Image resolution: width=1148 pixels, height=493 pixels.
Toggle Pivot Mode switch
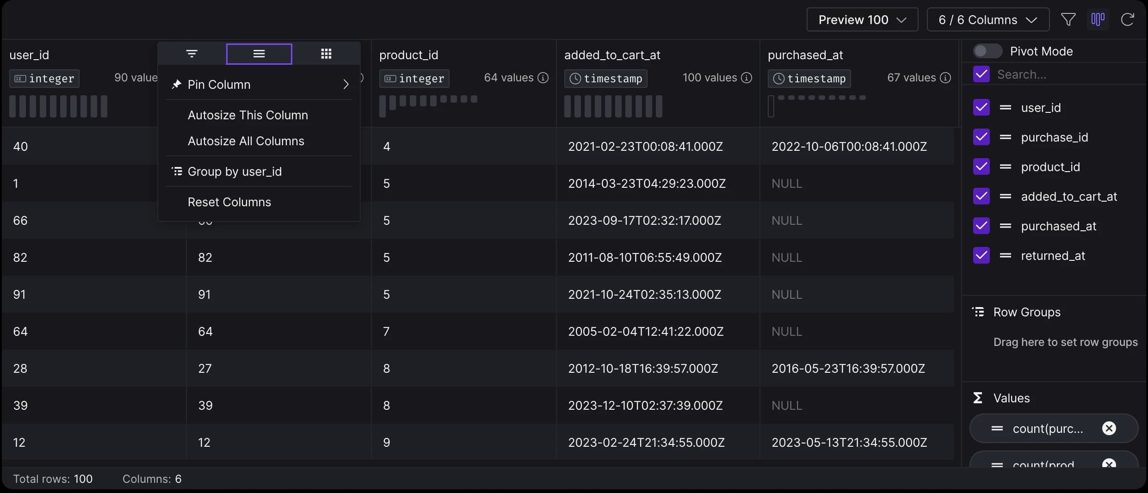point(988,51)
